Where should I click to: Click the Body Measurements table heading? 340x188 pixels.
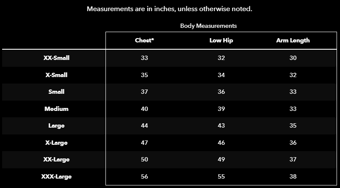(208, 26)
